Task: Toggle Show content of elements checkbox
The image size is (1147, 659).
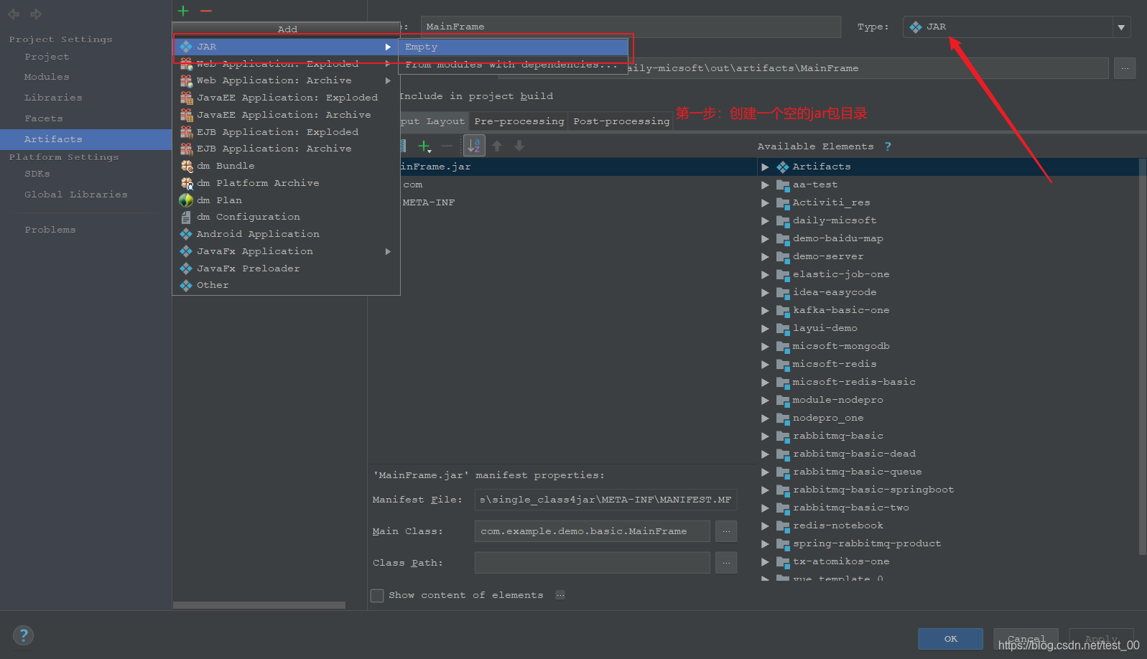Action: (377, 595)
